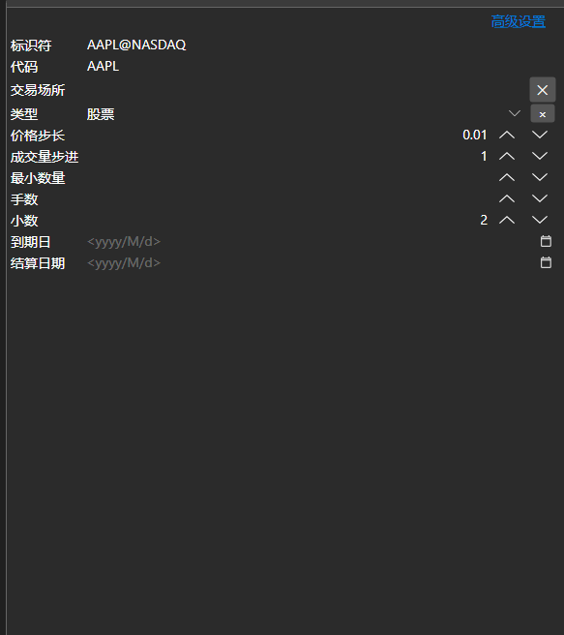Decrease 最小数量 with the down arrow

pyautogui.click(x=540, y=177)
